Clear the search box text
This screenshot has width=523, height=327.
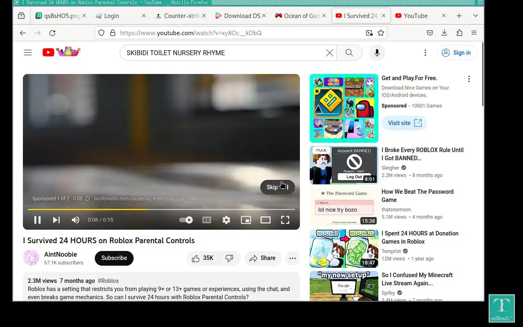(329, 53)
